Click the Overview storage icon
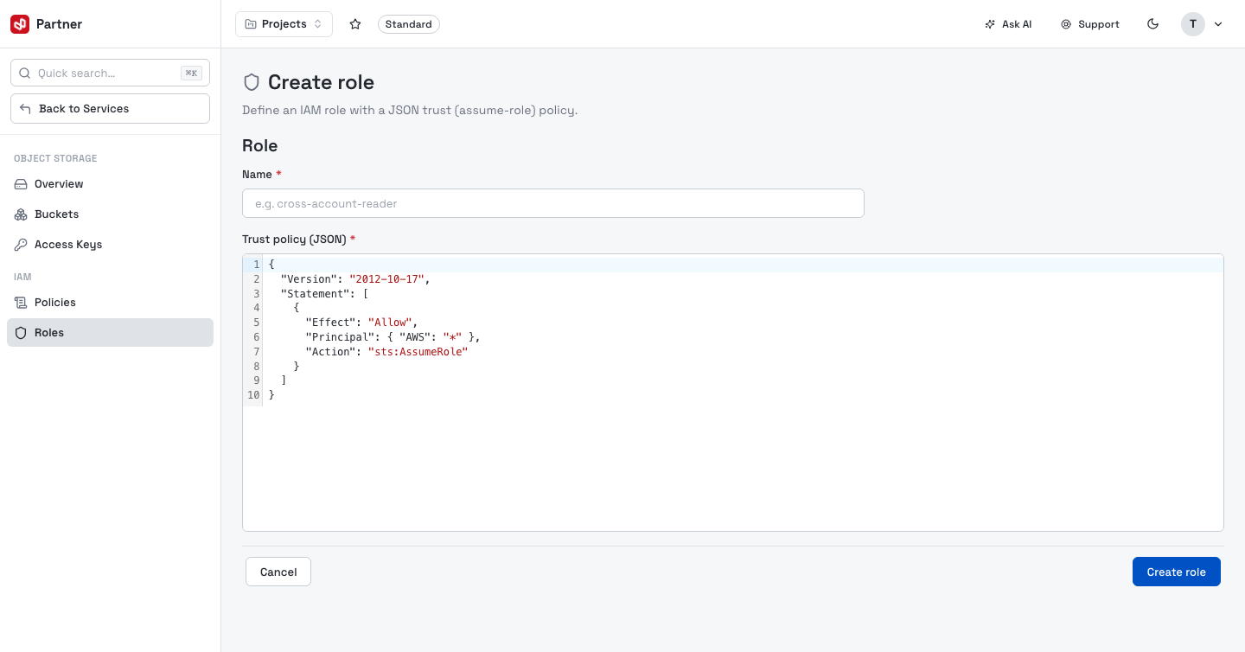 click(x=21, y=184)
